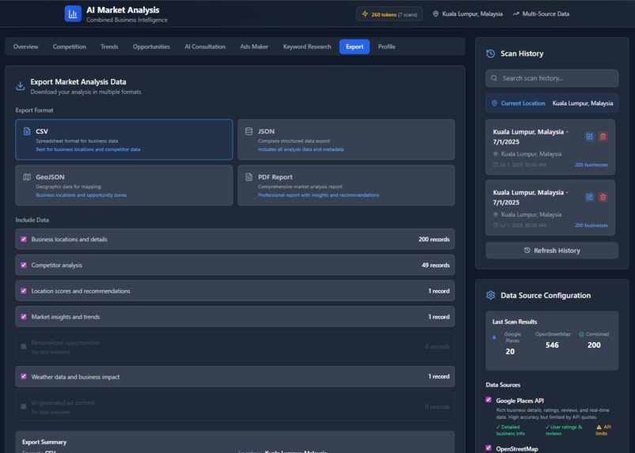Click the Current Location Kuala Lumpur, Malaysia bar

tap(552, 103)
